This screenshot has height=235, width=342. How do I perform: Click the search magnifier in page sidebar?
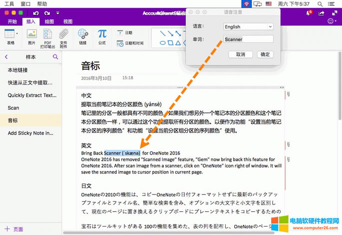point(55,57)
